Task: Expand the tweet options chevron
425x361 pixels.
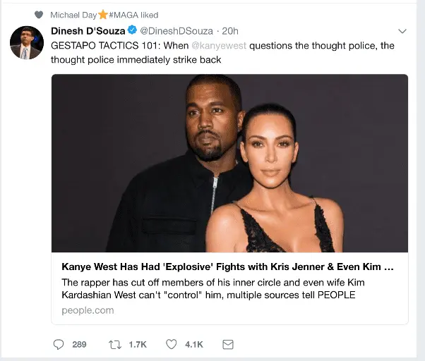Action: coord(402,31)
